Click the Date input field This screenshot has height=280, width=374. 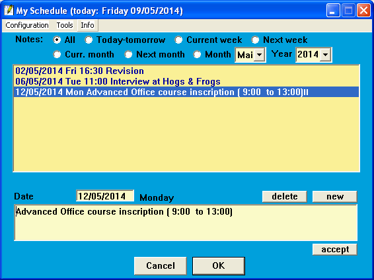105,196
